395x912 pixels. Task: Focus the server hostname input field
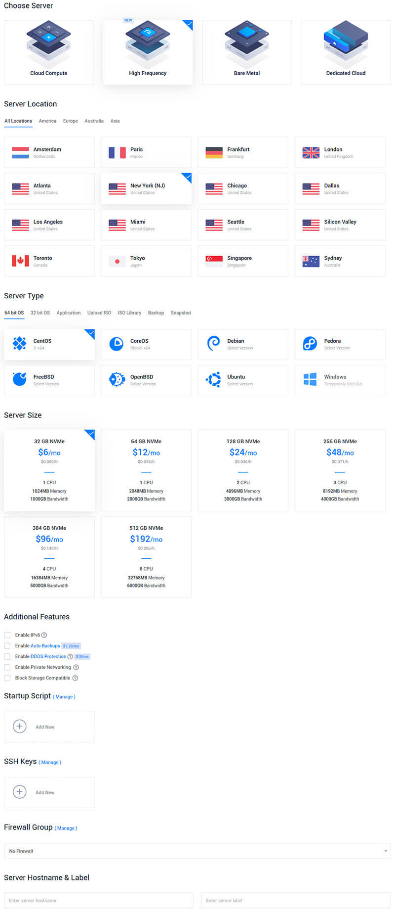99,901
